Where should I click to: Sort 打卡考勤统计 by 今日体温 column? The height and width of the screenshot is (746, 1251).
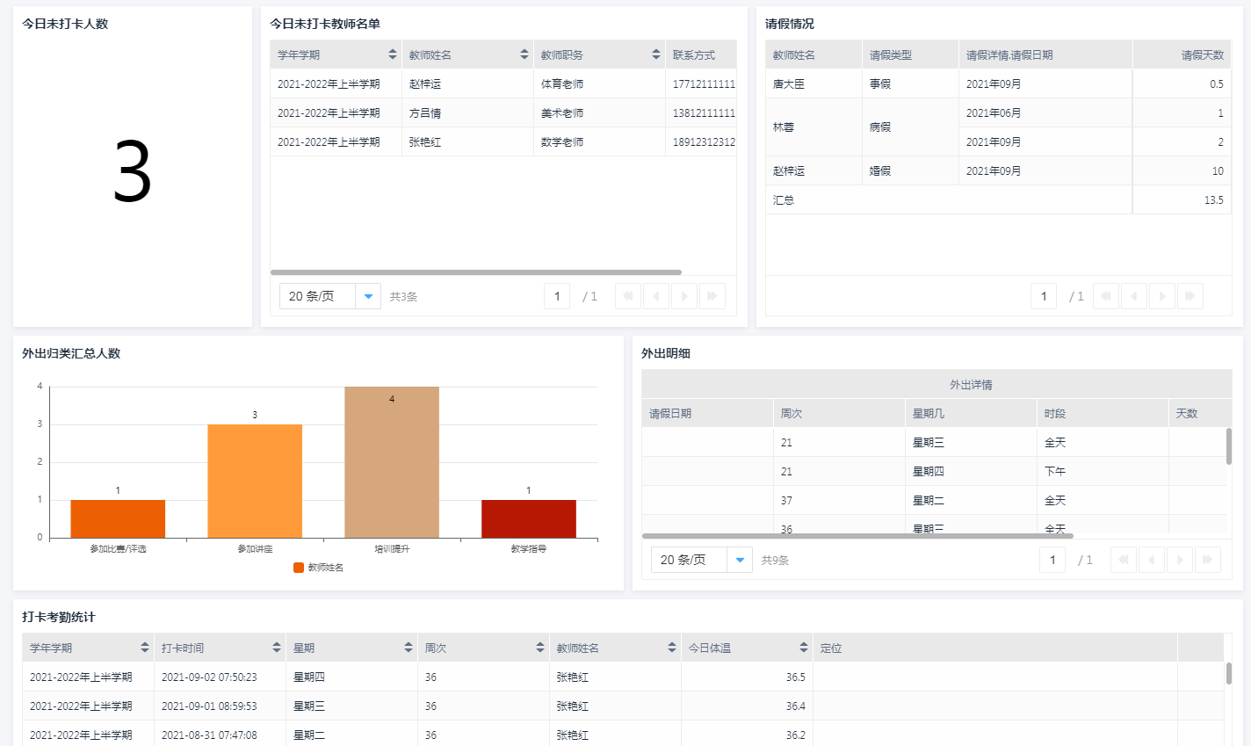point(803,648)
